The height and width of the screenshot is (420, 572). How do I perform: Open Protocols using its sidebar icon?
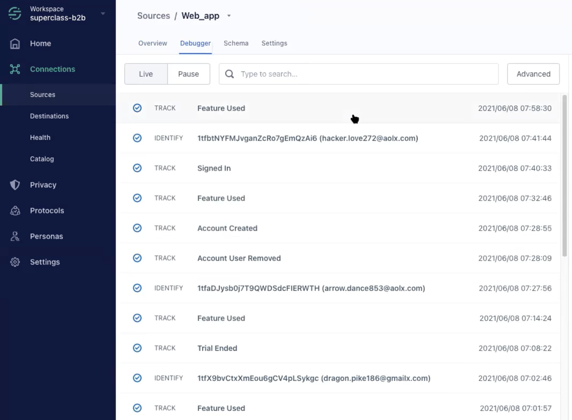15,211
